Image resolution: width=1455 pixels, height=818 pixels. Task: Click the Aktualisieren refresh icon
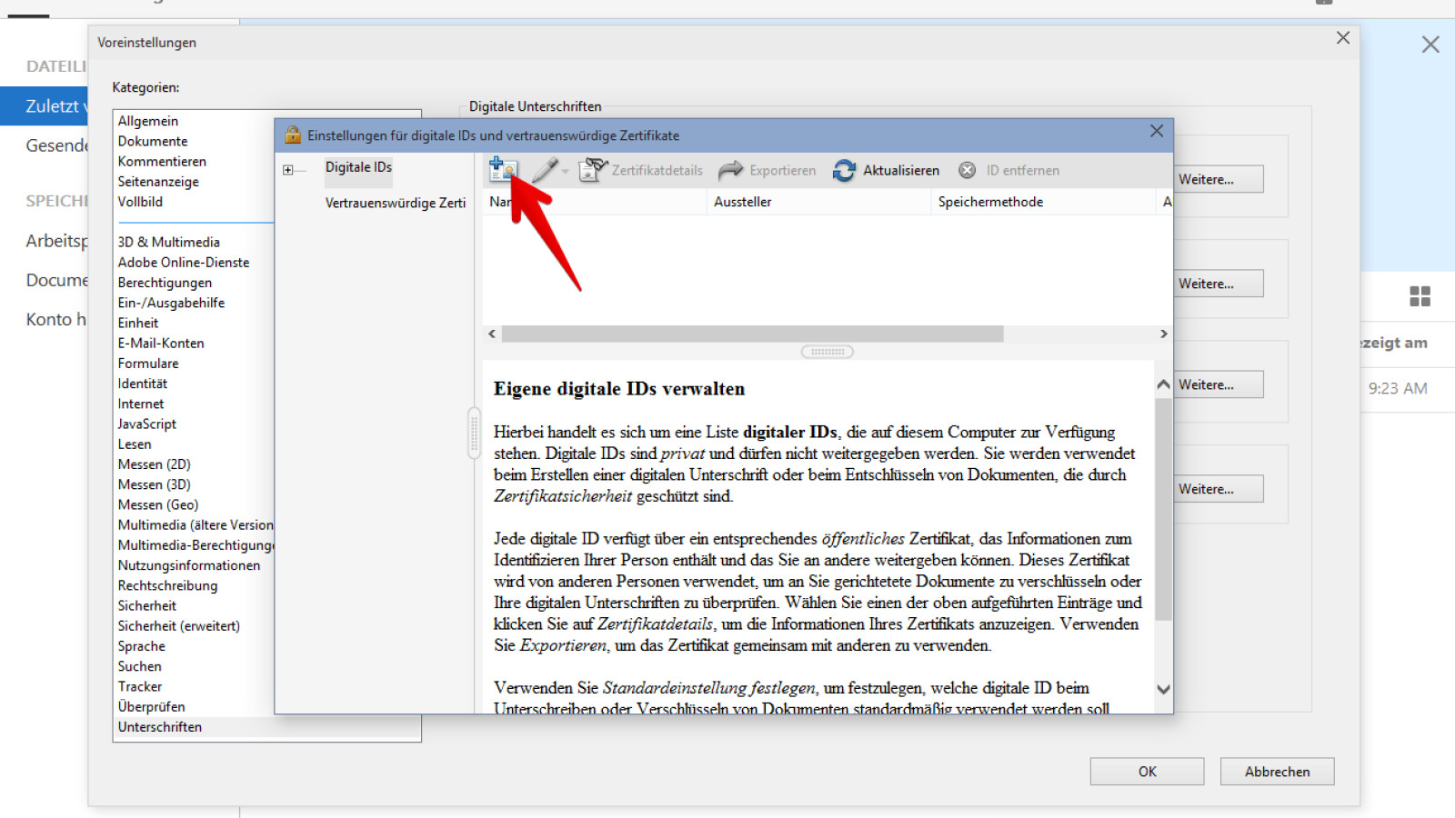point(844,170)
